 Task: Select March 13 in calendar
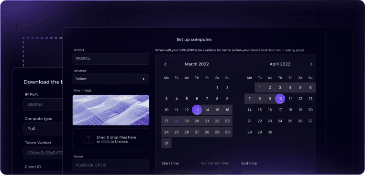(x=197, y=110)
